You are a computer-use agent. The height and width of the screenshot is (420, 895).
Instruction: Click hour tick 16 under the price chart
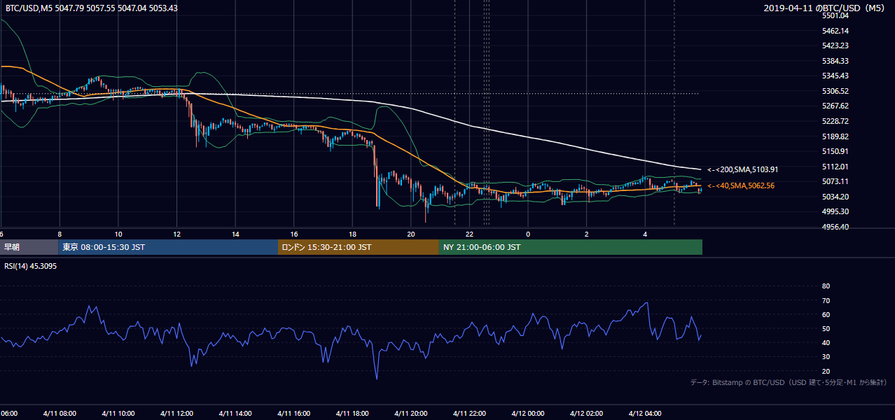click(x=294, y=234)
